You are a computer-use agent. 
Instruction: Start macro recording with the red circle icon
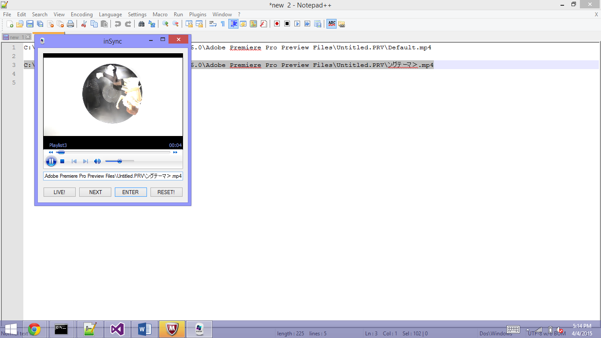277,24
